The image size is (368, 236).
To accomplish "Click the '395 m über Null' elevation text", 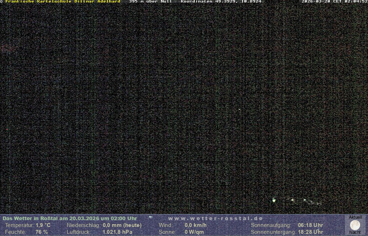I will point(151,1).
